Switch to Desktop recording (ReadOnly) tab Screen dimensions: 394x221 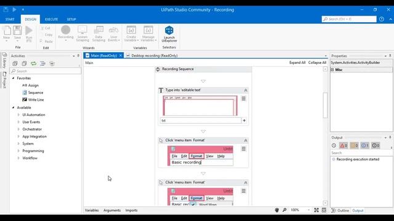pyautogui.click(x=155, y=56)
